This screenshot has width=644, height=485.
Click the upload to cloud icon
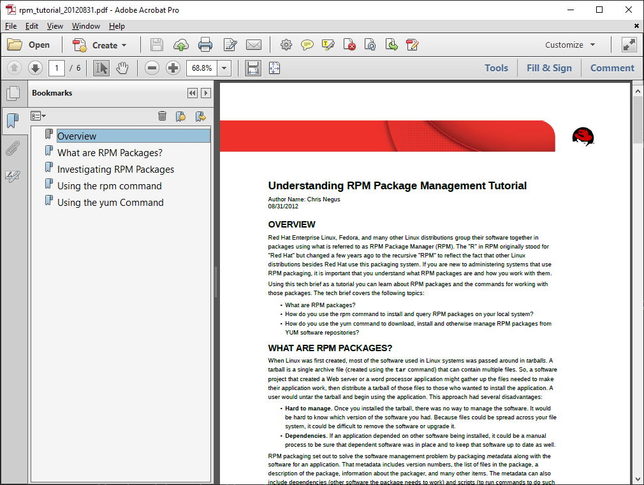[180, 45]
